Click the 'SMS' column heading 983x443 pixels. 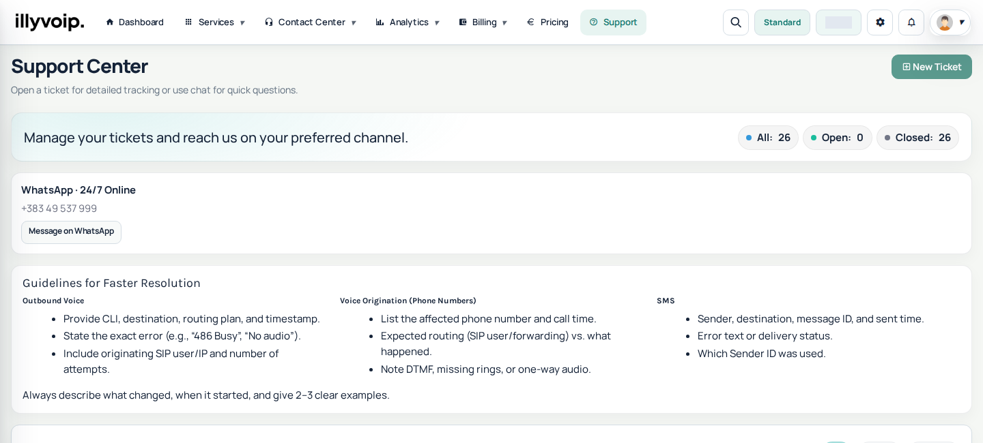[x=666, y=301]
